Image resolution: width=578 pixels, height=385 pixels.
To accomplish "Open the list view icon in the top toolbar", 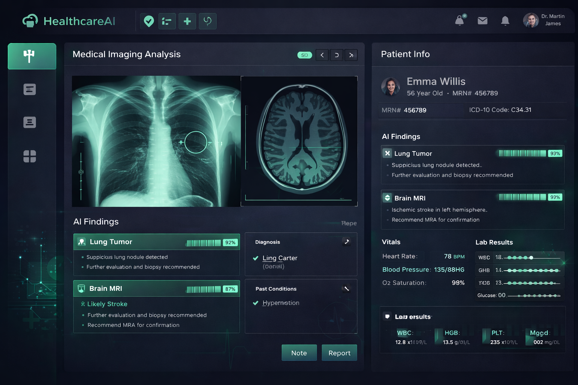I will [167, 21].
